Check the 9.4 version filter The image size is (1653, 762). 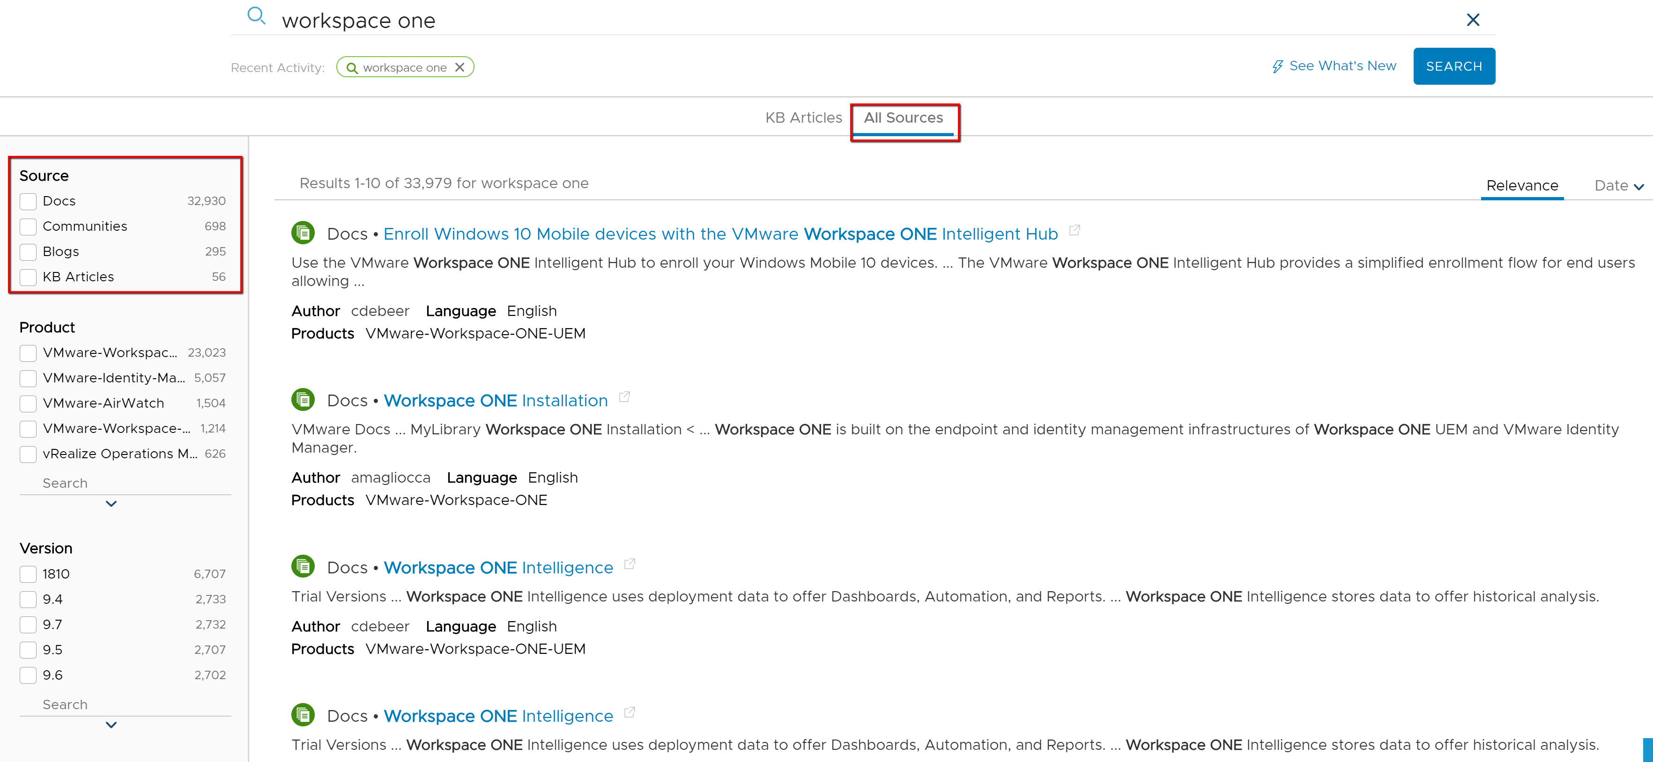coord(28,600)
